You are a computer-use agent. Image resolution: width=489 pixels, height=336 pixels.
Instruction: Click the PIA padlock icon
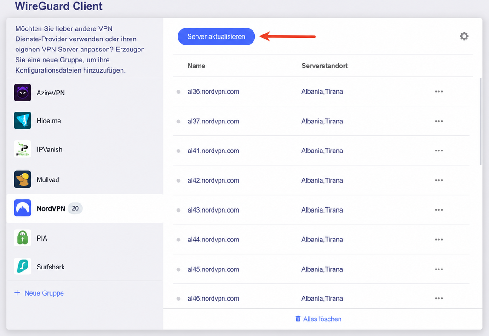[x=23, y=238]
